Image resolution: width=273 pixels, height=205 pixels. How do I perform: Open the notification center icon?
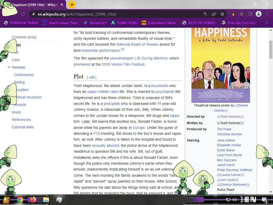264,200
